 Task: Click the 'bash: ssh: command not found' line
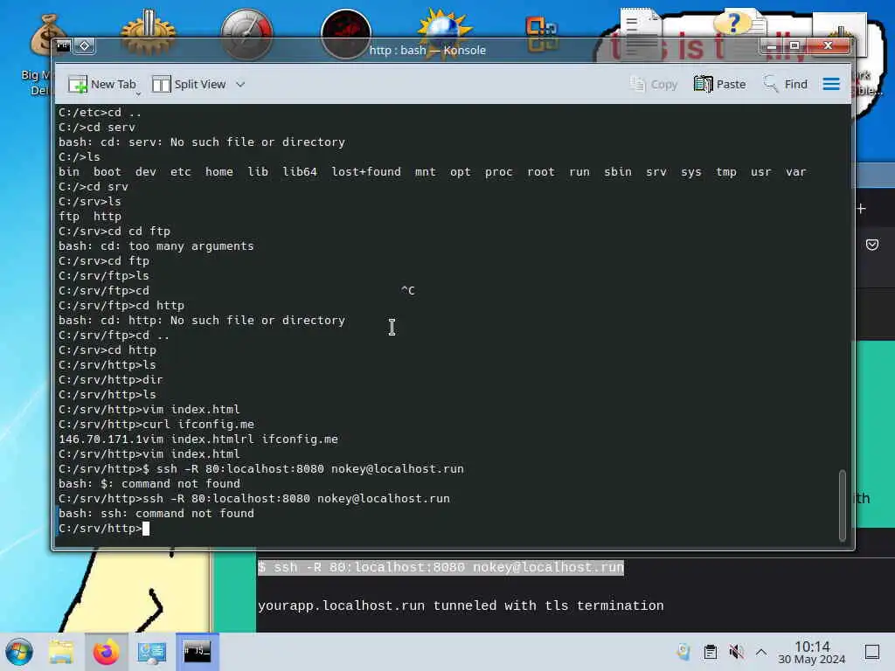point(156,514)
